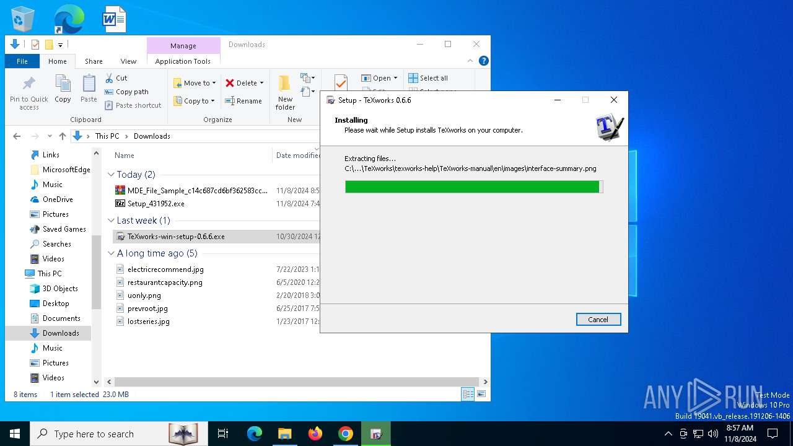Open File Explorer taskbar icon
This screenshot has width=793, height=446.
click(284, 434)
